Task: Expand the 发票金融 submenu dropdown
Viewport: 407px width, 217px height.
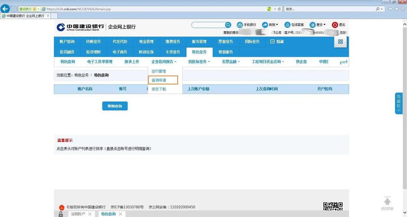Action: [231, 62]
